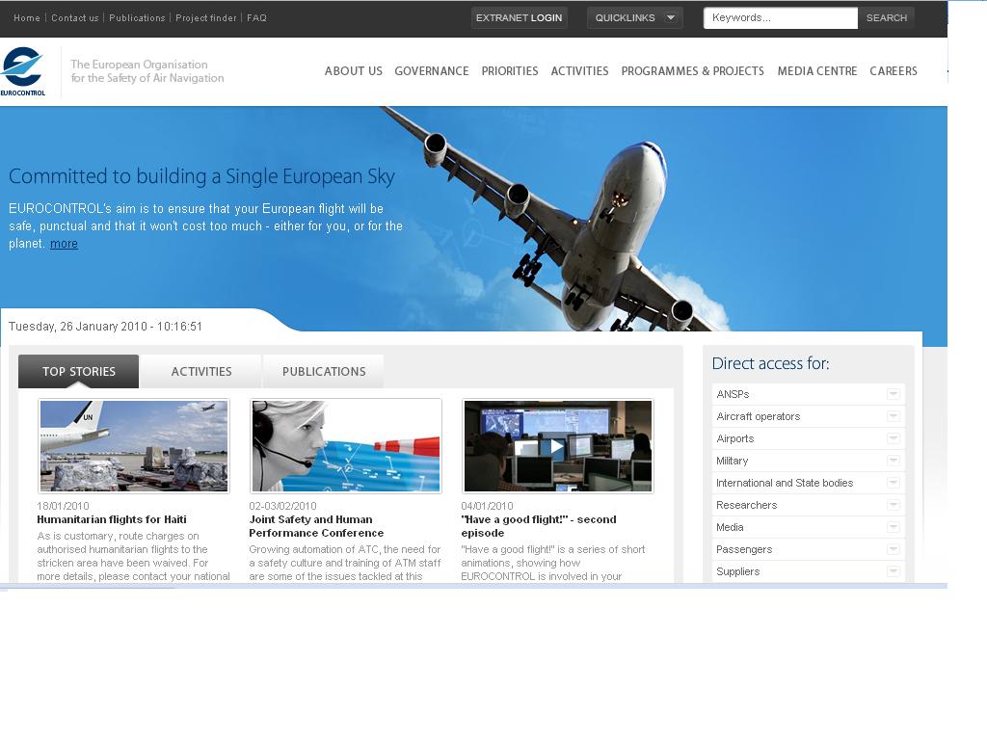Click the 18/01/2010 story date
Image resolution: width=987 pixels, height=740 pixels.
[63, 506]
